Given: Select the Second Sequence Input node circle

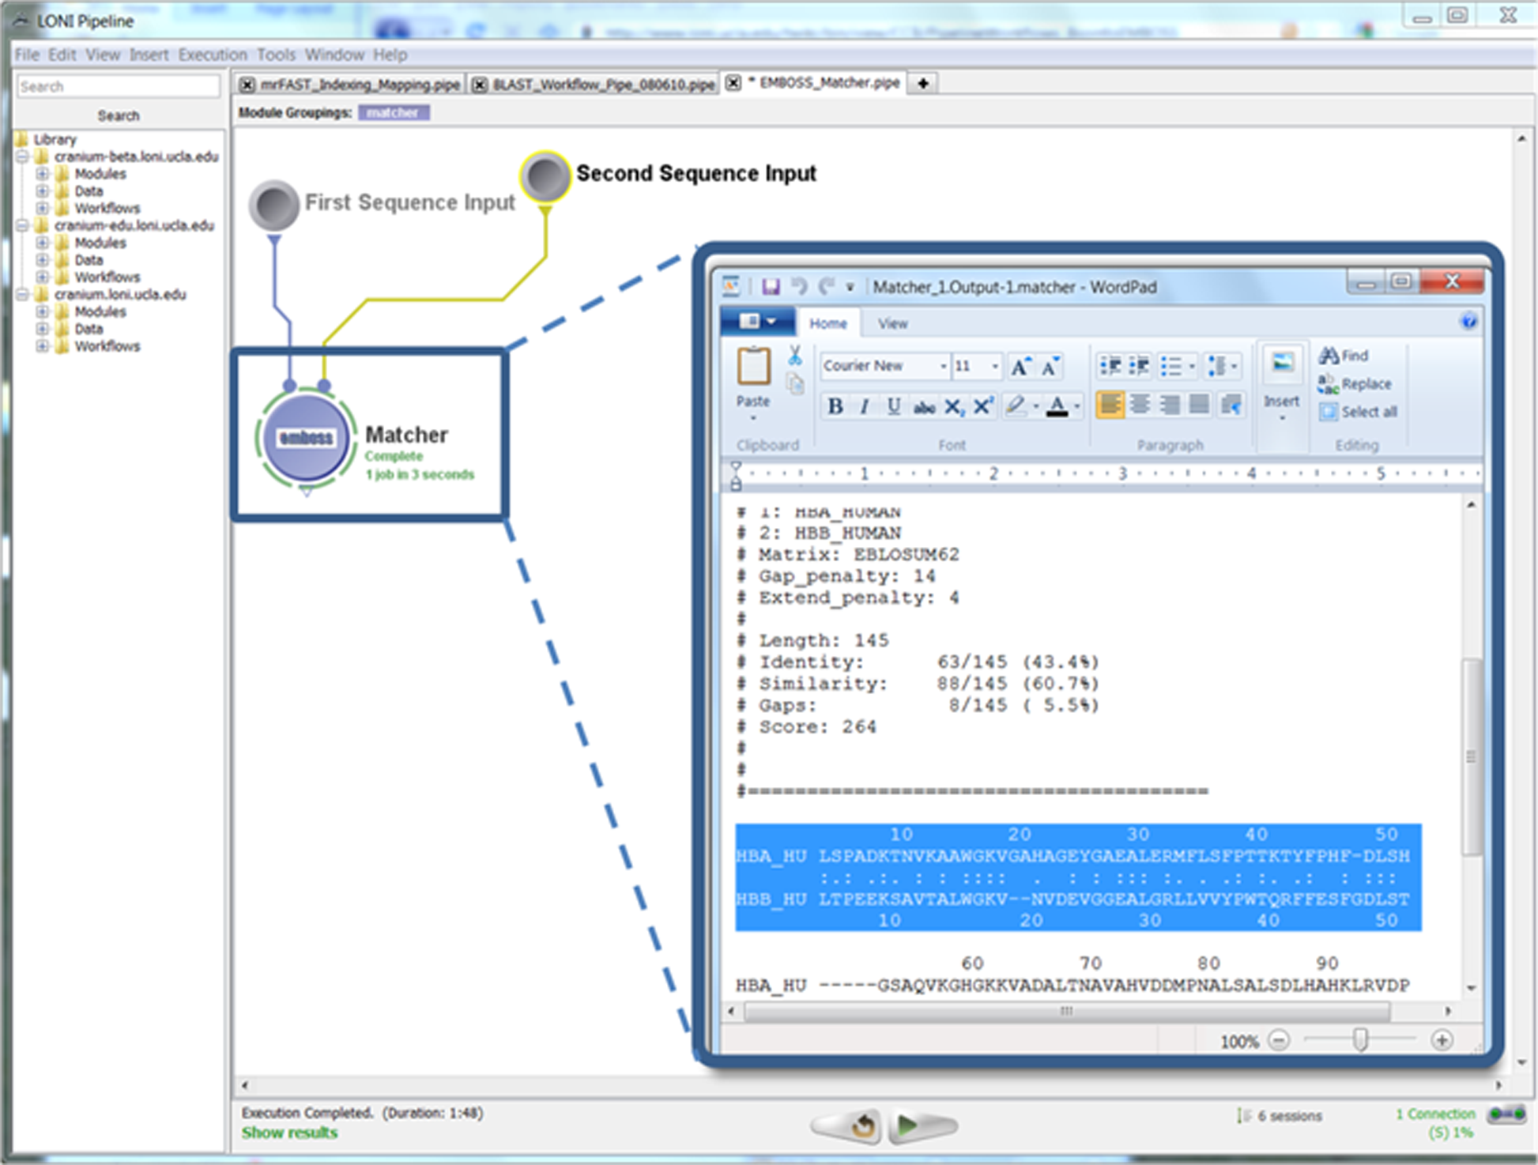Looking at the screenshot, I should [x=545, y=177].
